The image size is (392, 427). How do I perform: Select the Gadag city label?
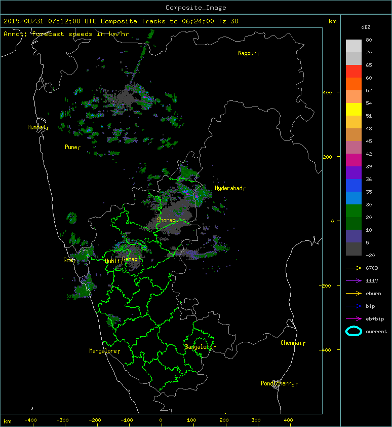click(x=131, y=259)
